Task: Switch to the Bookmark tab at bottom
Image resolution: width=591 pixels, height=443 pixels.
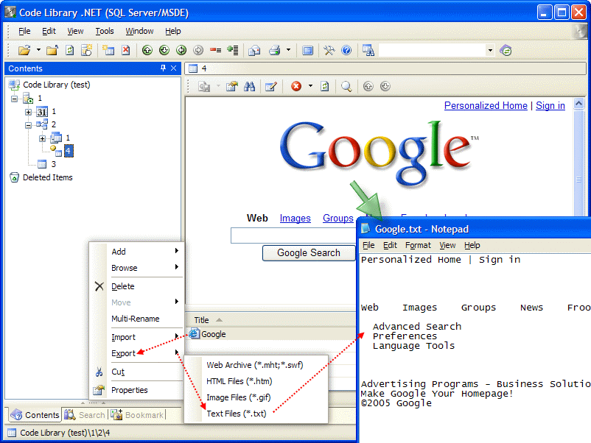Action: (x=137, y=415)
